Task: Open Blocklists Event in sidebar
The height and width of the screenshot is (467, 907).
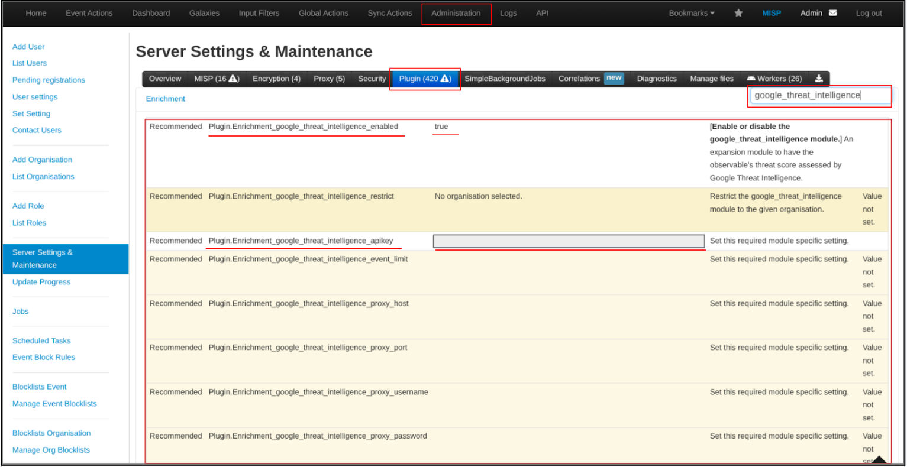Action: point(40,387)
